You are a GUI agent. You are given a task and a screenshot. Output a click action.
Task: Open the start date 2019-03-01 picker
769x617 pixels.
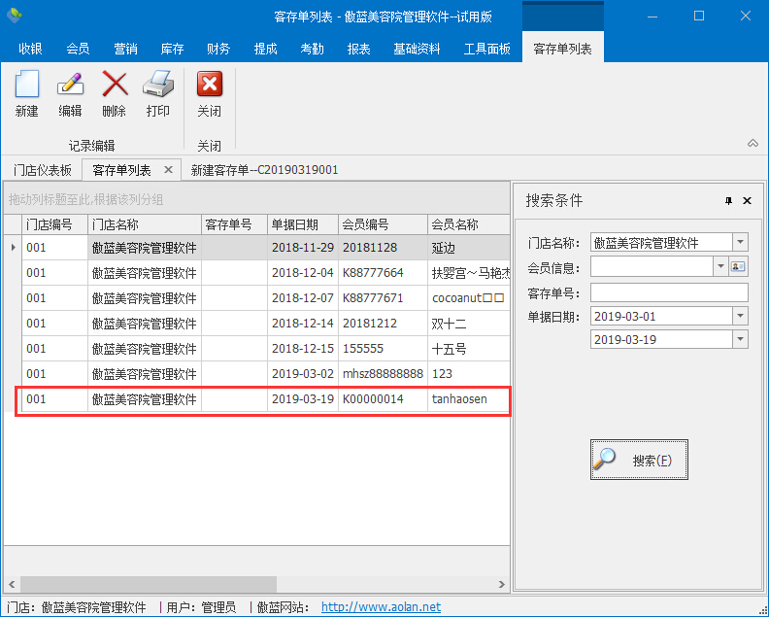pos(740,316)
